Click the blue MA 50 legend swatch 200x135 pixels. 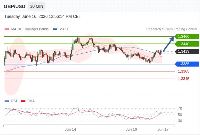coord(55,29)
